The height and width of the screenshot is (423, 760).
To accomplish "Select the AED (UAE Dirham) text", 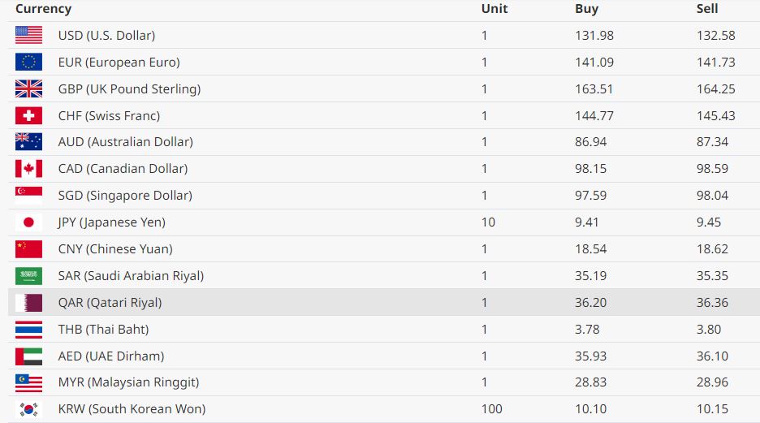I will 111,356.
